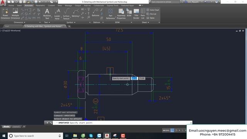Select the Multiple Dimension tool
This screenshot has width=247, height=139.
point(15,14)
